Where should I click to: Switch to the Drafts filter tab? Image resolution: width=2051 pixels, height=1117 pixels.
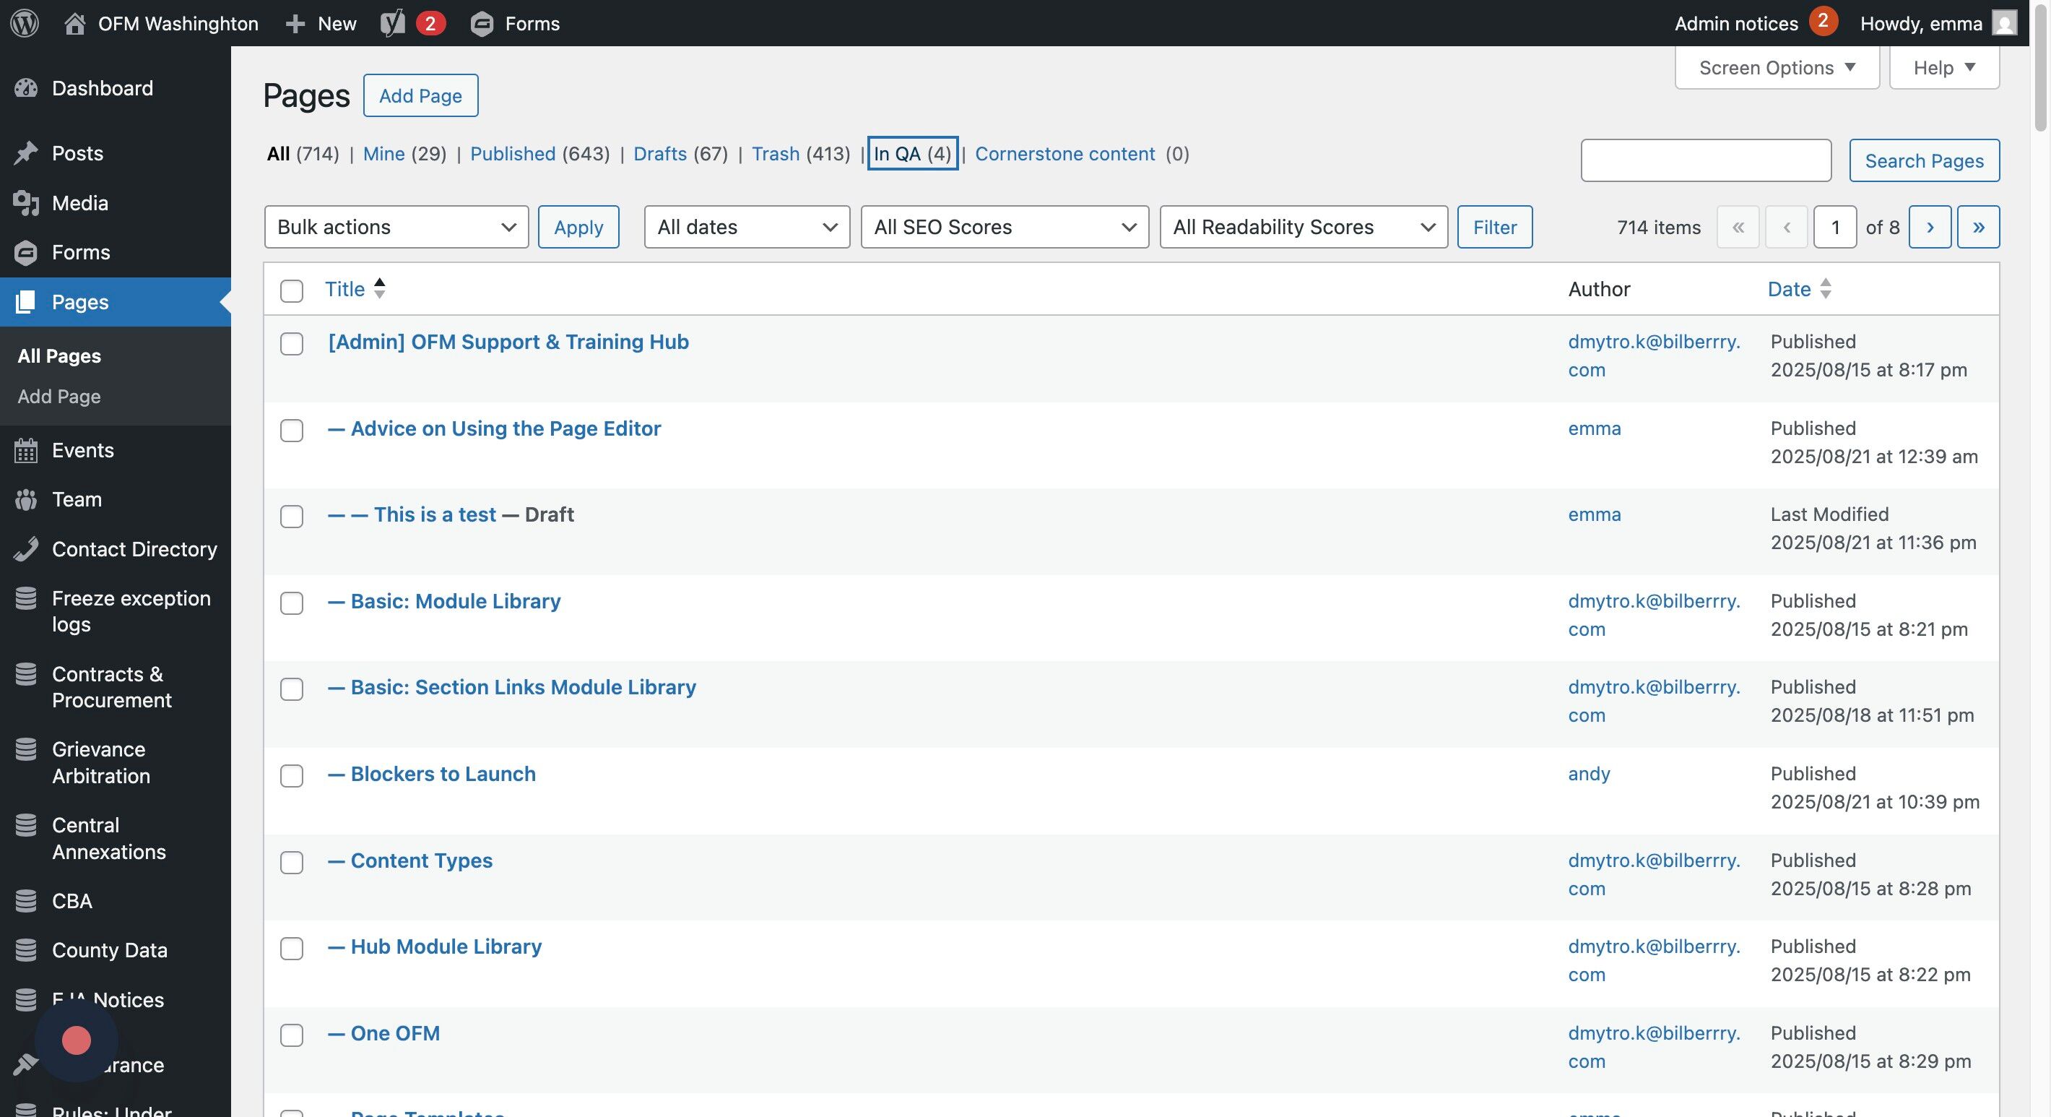pos(659,154)
